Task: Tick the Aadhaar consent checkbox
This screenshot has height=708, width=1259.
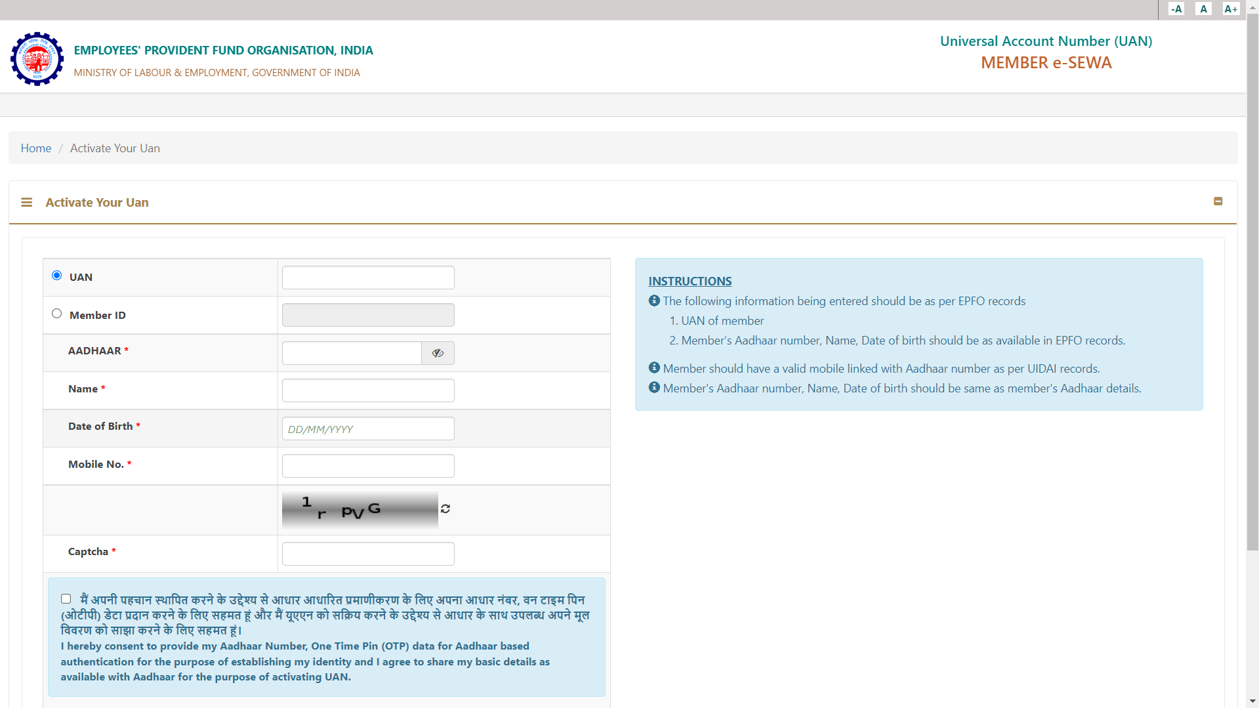Action: click(x=66, y=598)
